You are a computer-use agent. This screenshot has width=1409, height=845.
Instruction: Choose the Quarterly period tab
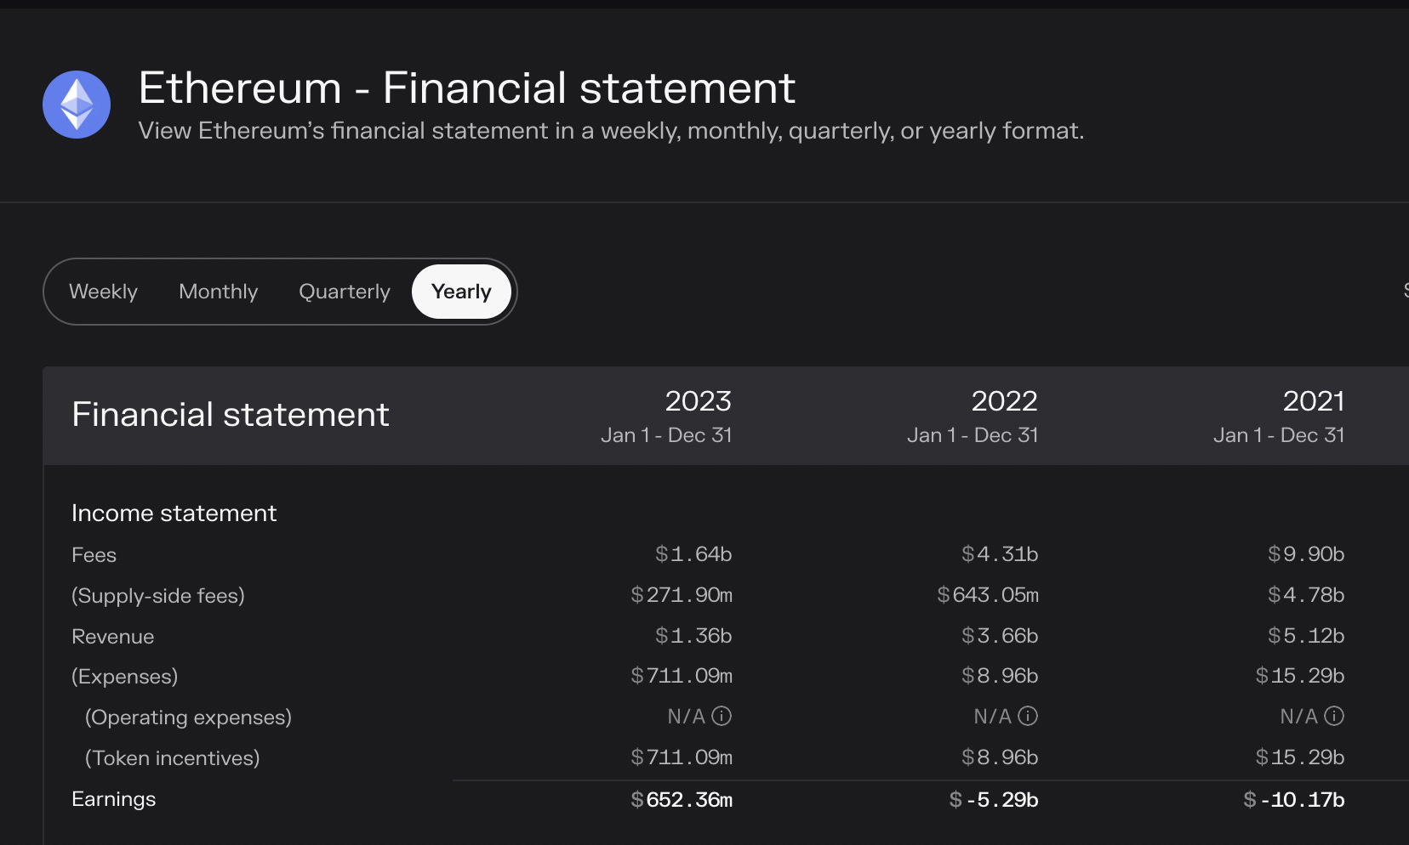click(345, 292)
